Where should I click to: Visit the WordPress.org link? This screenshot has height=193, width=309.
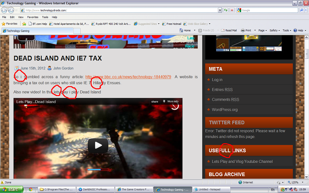(225, 110)
